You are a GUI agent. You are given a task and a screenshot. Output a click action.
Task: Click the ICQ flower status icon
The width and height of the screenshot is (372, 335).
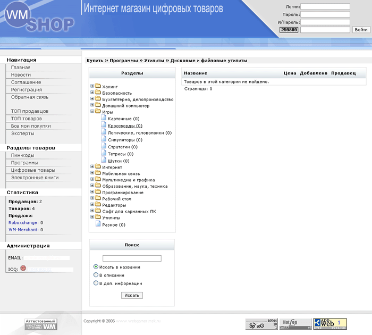pyautogui.click(x=23, y=269)
